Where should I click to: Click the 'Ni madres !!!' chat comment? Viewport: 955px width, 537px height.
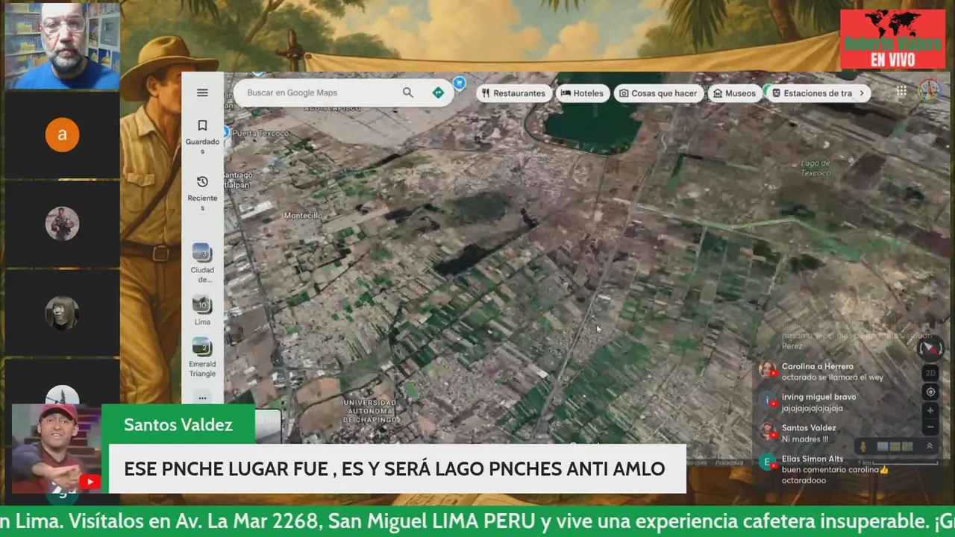click(x=805, y=439)
